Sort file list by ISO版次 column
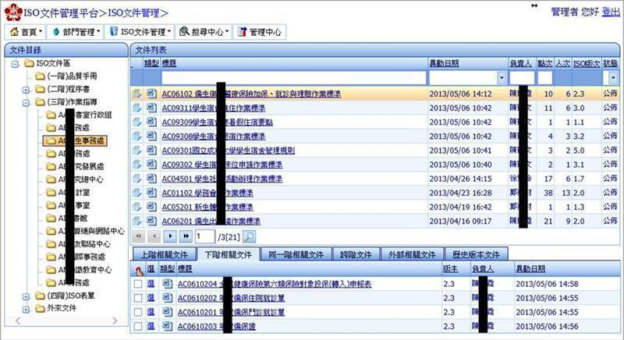624x340 pixels. [587, 63]
